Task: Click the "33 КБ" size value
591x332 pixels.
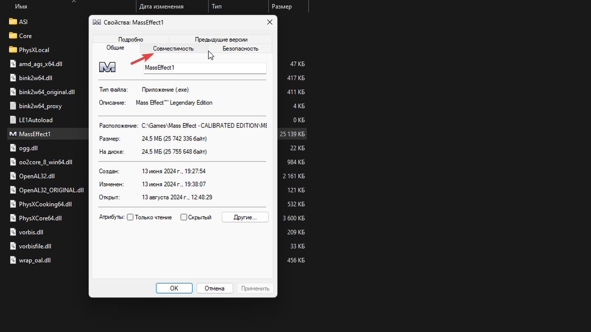Action: (x=297, y=246)
